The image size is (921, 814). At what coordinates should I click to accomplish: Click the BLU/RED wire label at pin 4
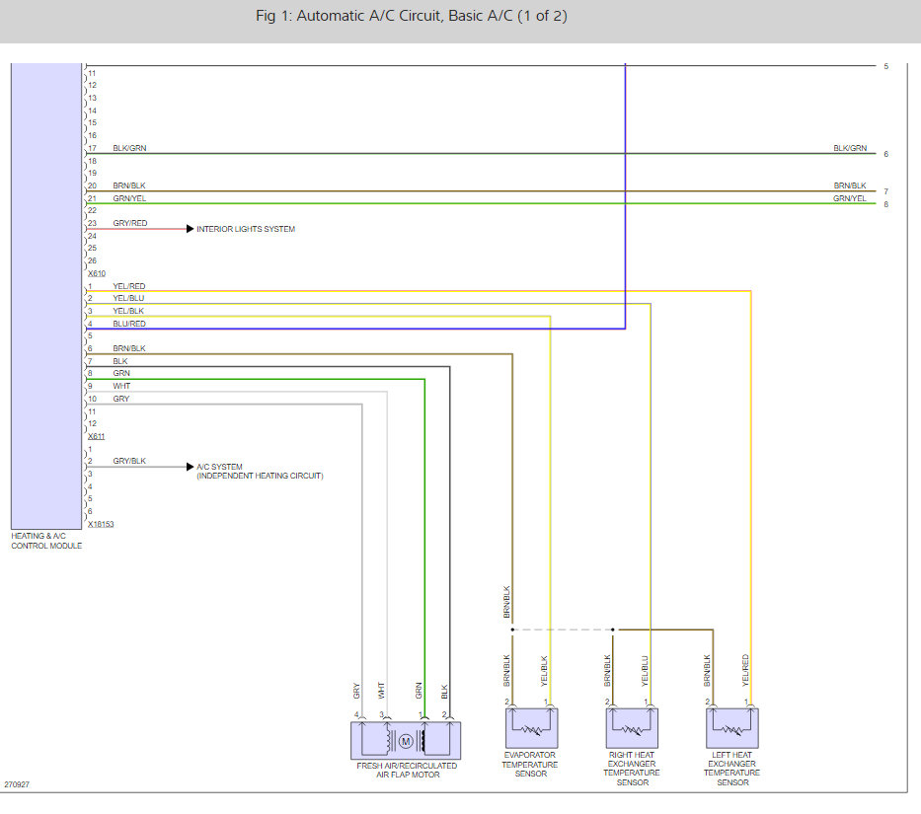click(x=128, y=324)
